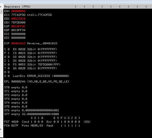Click the FST Cond bits 1 0 0 0
Image resolution: width=152 pixels, height=138 pixels.
[x=37, y=122]
